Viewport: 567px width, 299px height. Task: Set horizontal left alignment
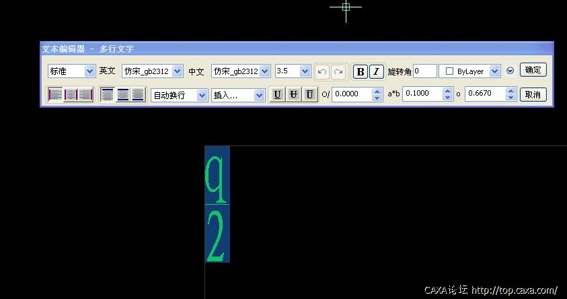coord(55,95)
